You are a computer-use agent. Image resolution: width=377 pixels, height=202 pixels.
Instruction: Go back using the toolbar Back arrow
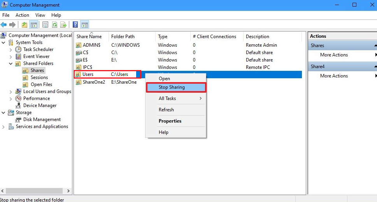pos(4,25)
